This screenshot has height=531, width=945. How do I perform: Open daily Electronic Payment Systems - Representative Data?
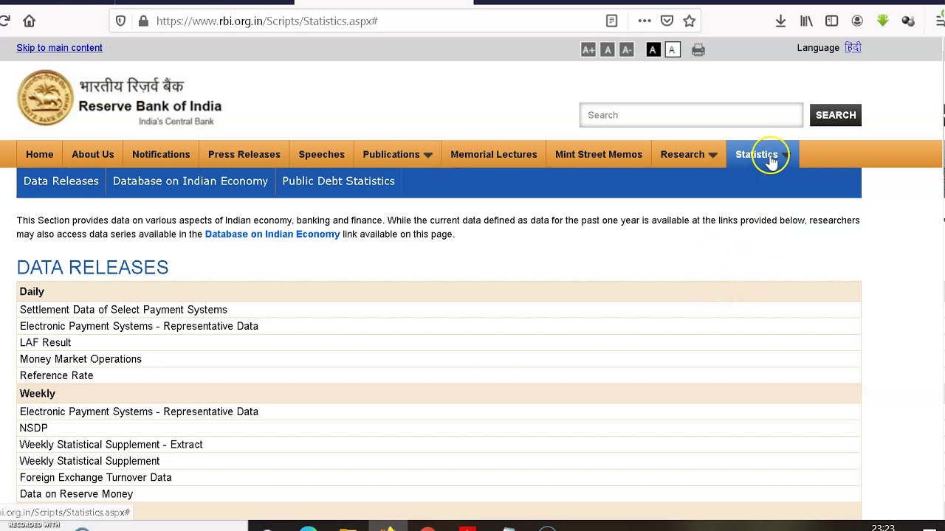pos(139,326)
